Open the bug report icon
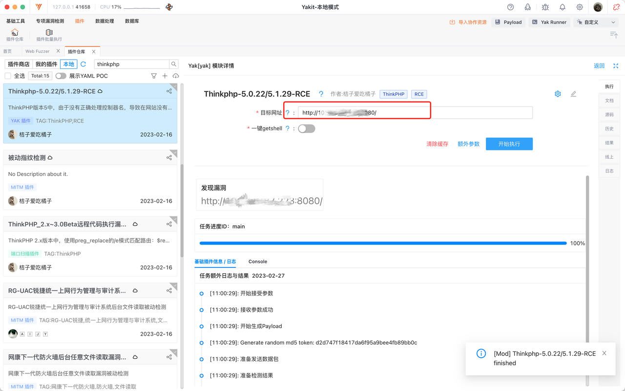 pos(545,7)
